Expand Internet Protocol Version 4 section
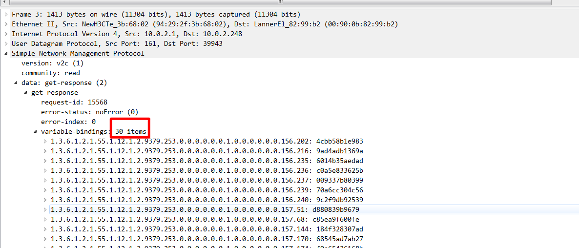The height and width of the screenshot is (248, 579). click(x=6, y=34)
